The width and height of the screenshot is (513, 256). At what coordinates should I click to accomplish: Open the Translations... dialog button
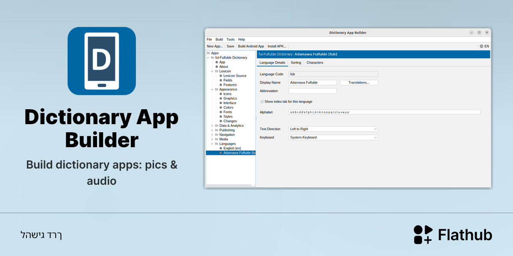[359, 82]
